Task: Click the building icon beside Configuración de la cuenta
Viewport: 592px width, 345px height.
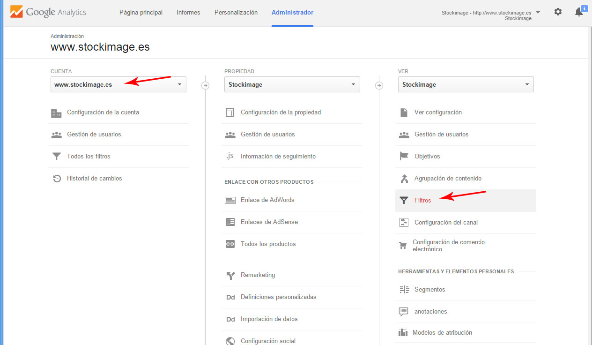Action: pos(56,112)
